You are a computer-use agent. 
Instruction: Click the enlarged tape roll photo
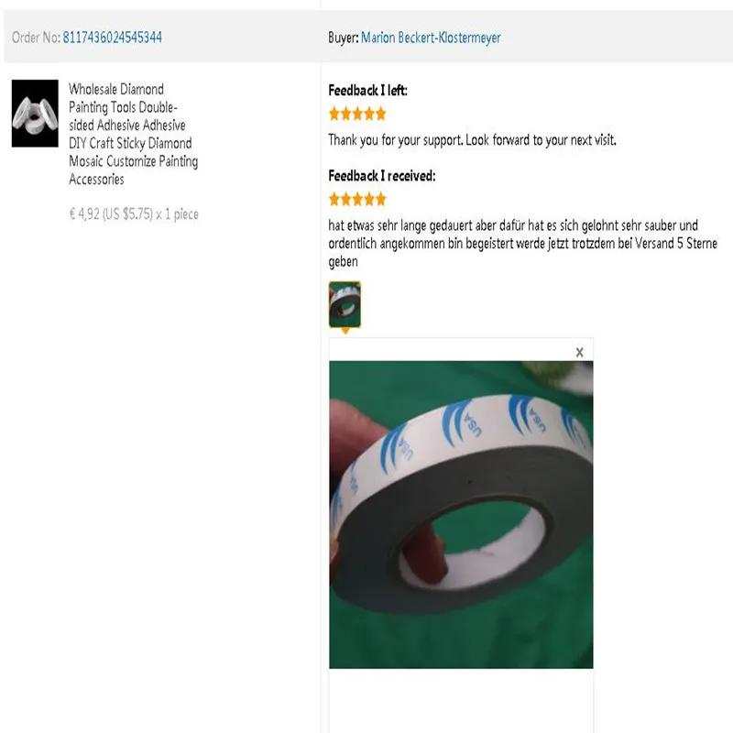[x=461, y=514]
